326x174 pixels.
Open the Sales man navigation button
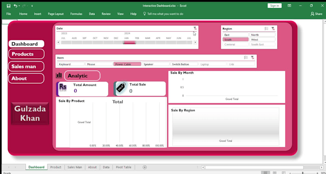pyautogui.click(x=26, y=66)
